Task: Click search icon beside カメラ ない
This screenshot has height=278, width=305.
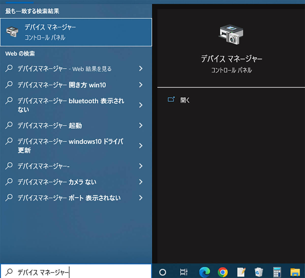Action: [9, 182]
